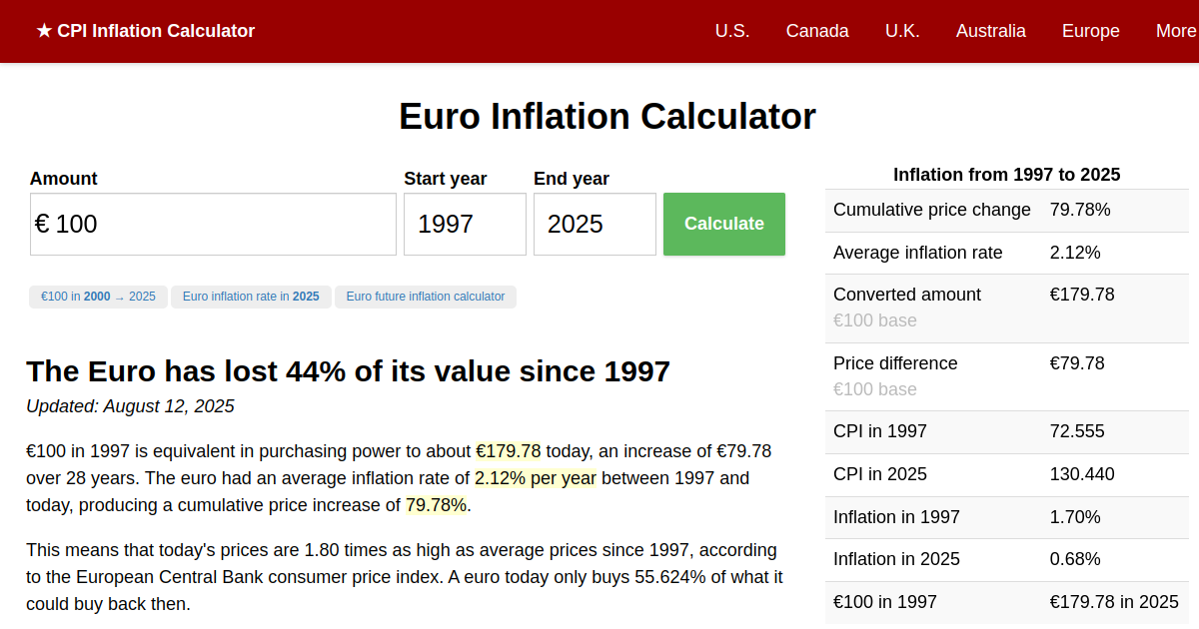The height and width of the screenshot is (629, 1199).
Task: Open the Euro future inflation calculator link
Action: (426, 297)
